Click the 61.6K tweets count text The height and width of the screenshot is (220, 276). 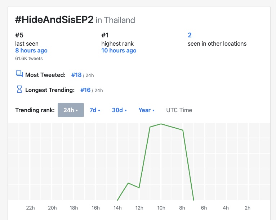pos(29,59)
